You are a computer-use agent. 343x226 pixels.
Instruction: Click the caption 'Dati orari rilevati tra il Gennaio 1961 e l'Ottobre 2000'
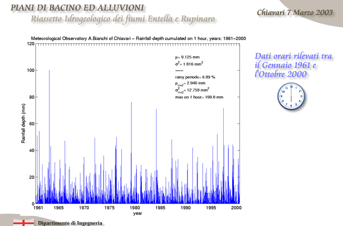click(293, 65)
